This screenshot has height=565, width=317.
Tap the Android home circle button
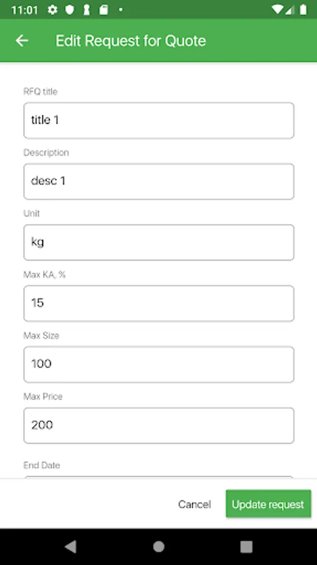tap(158, 547)
